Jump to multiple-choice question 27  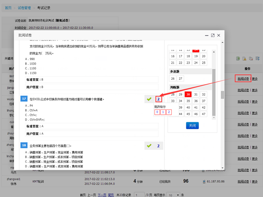click(180, 78)
